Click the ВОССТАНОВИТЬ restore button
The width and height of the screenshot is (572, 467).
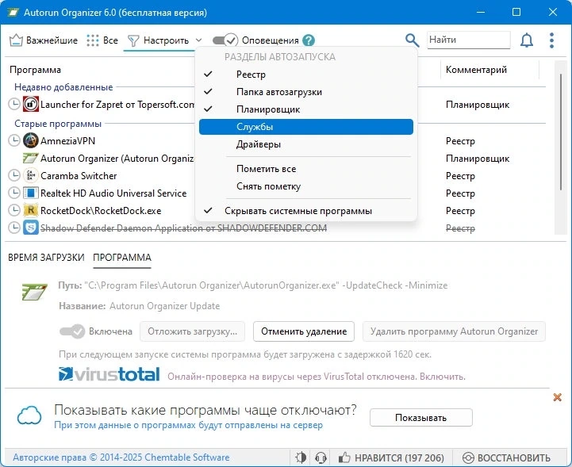click(506, 457)
